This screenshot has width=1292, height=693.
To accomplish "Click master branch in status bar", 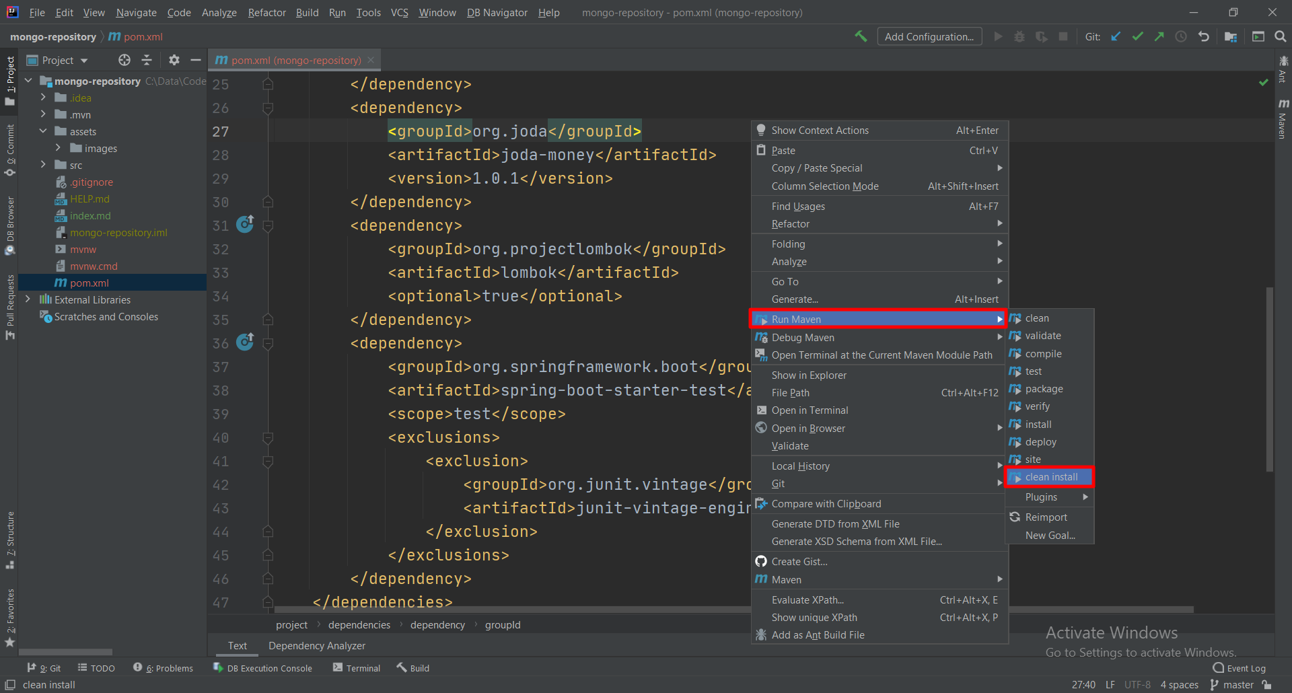I will (x=1231, y=685).
